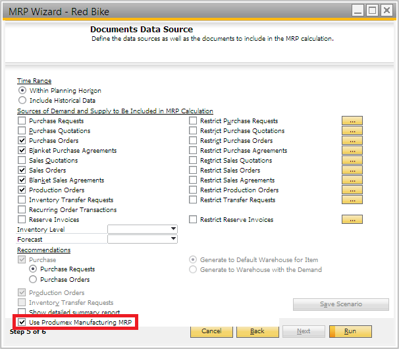
Task: Open ellipsis button for Restrict Sales Orders
Action: click(352, 171)
